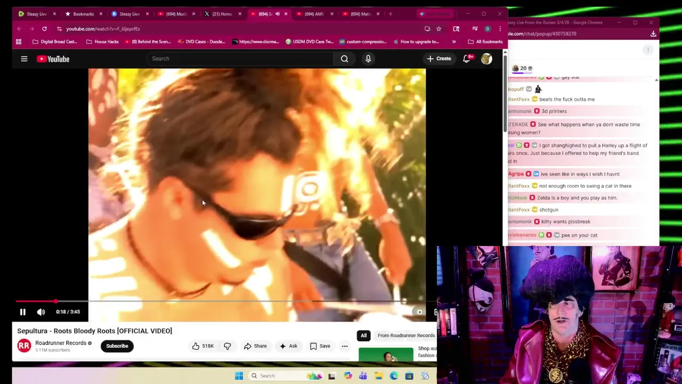This screenshot has height=384, width=682.
Task: Click the download icon in chat popup window
Action: [653, 34]
